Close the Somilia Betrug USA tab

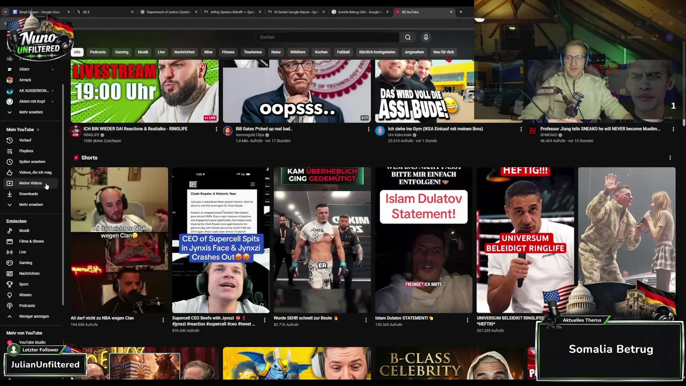pyautogui.click(x=388, y=12)
